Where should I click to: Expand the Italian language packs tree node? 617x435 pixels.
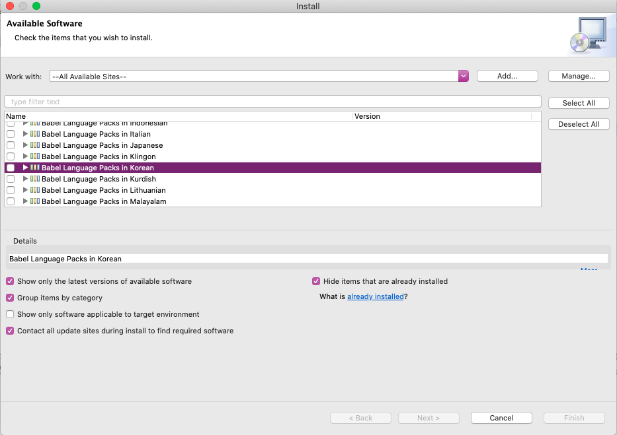point(25,134)
